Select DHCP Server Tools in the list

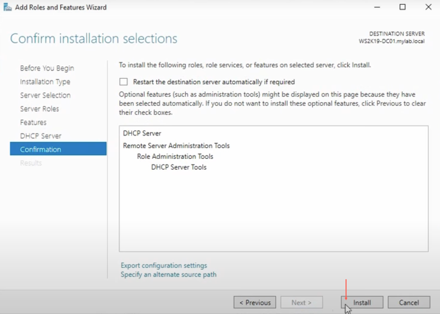[179, 167]
